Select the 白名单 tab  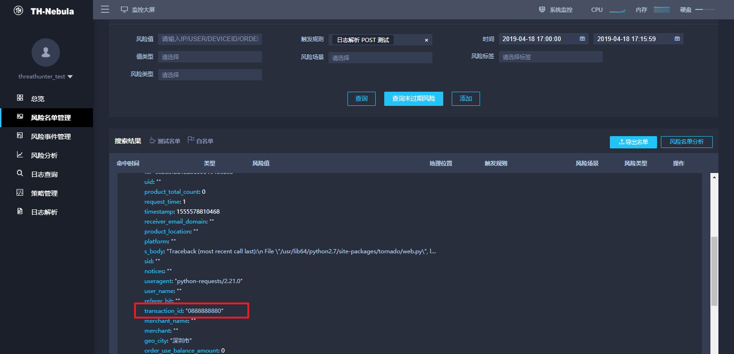(201, 141)
